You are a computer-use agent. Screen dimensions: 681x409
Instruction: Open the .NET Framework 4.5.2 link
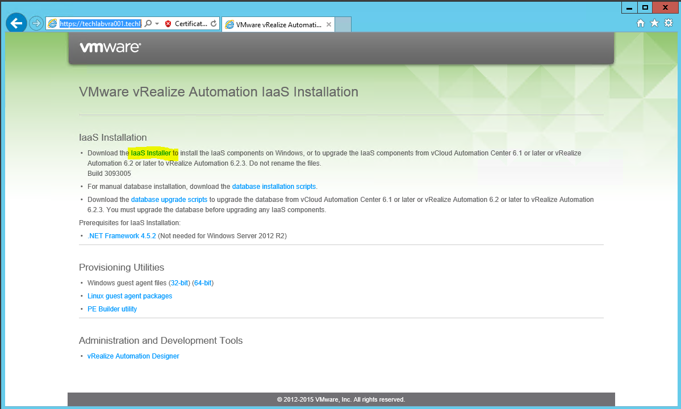[122, 236]
